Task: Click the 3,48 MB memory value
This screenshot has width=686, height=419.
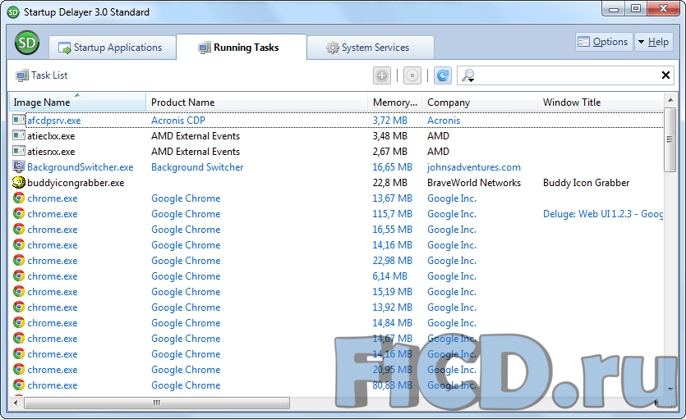Action: coord(389,136)
